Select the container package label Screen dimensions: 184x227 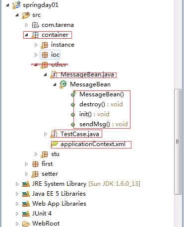pos(55,35)
